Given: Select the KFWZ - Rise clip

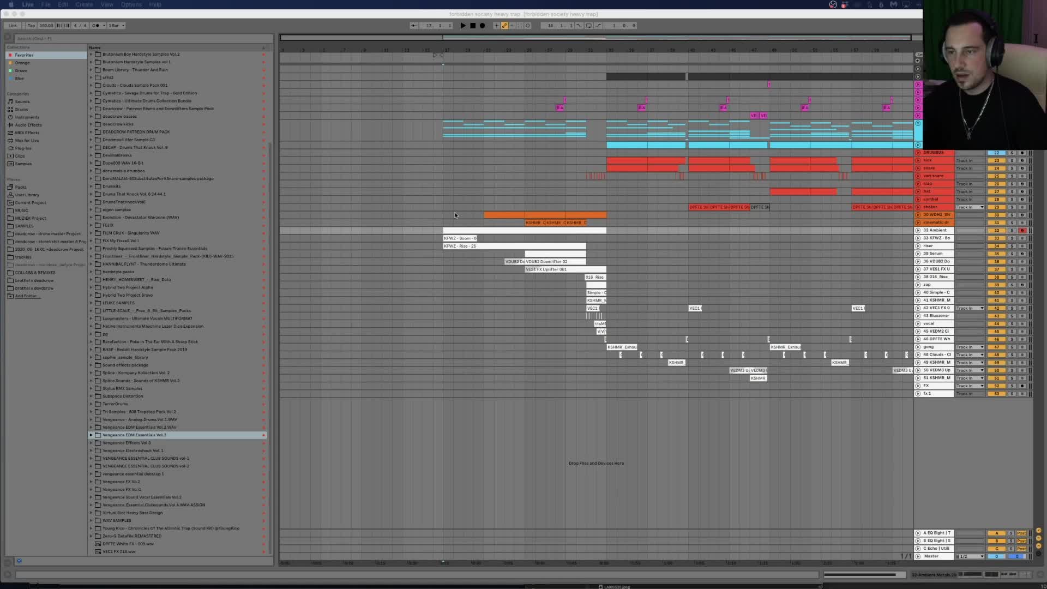Looking at the screenshot, I should tap(514, 246).
